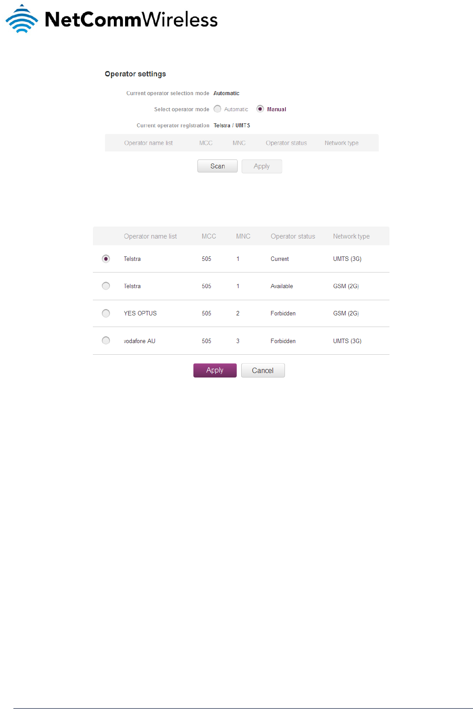The width and height of the screenshot is (473, 709).
Task: Click the NetComm Wireless logo icon
Action: coord(21,19)
